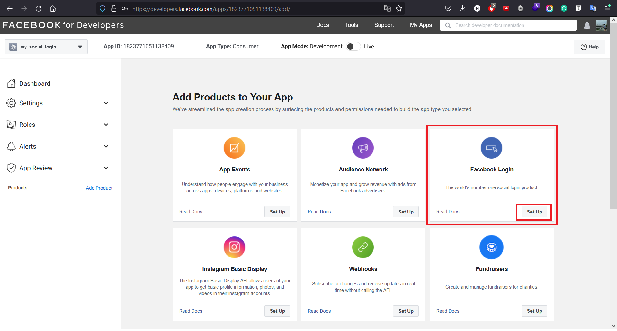Image resolution: width=617 pixels, height=331 pixels.
Task: Open browser downloads arrow icon
Action: tap(462, 9)
